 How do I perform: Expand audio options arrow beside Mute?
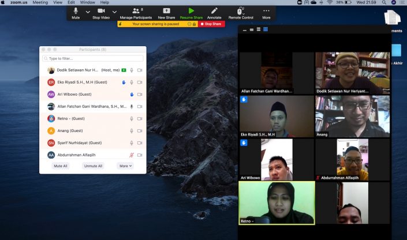(88, 12)
